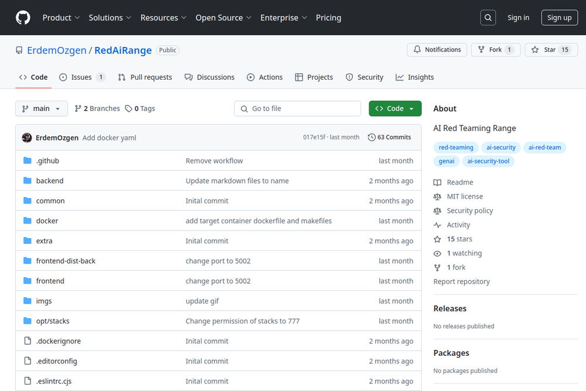Switch to the Projects tab
This screenshot has width=586, height=391.
point(314,77)
